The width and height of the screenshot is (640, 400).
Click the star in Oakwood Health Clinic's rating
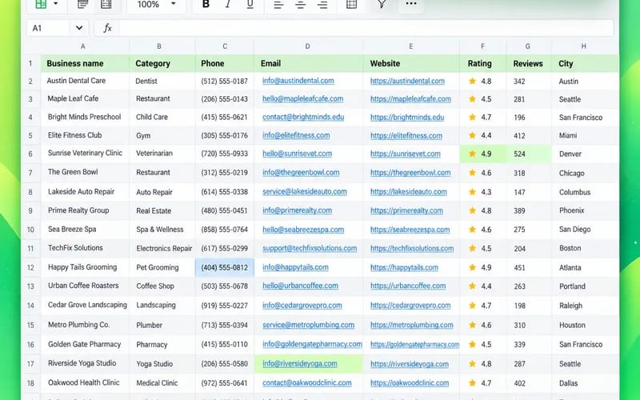click(472, 383)
